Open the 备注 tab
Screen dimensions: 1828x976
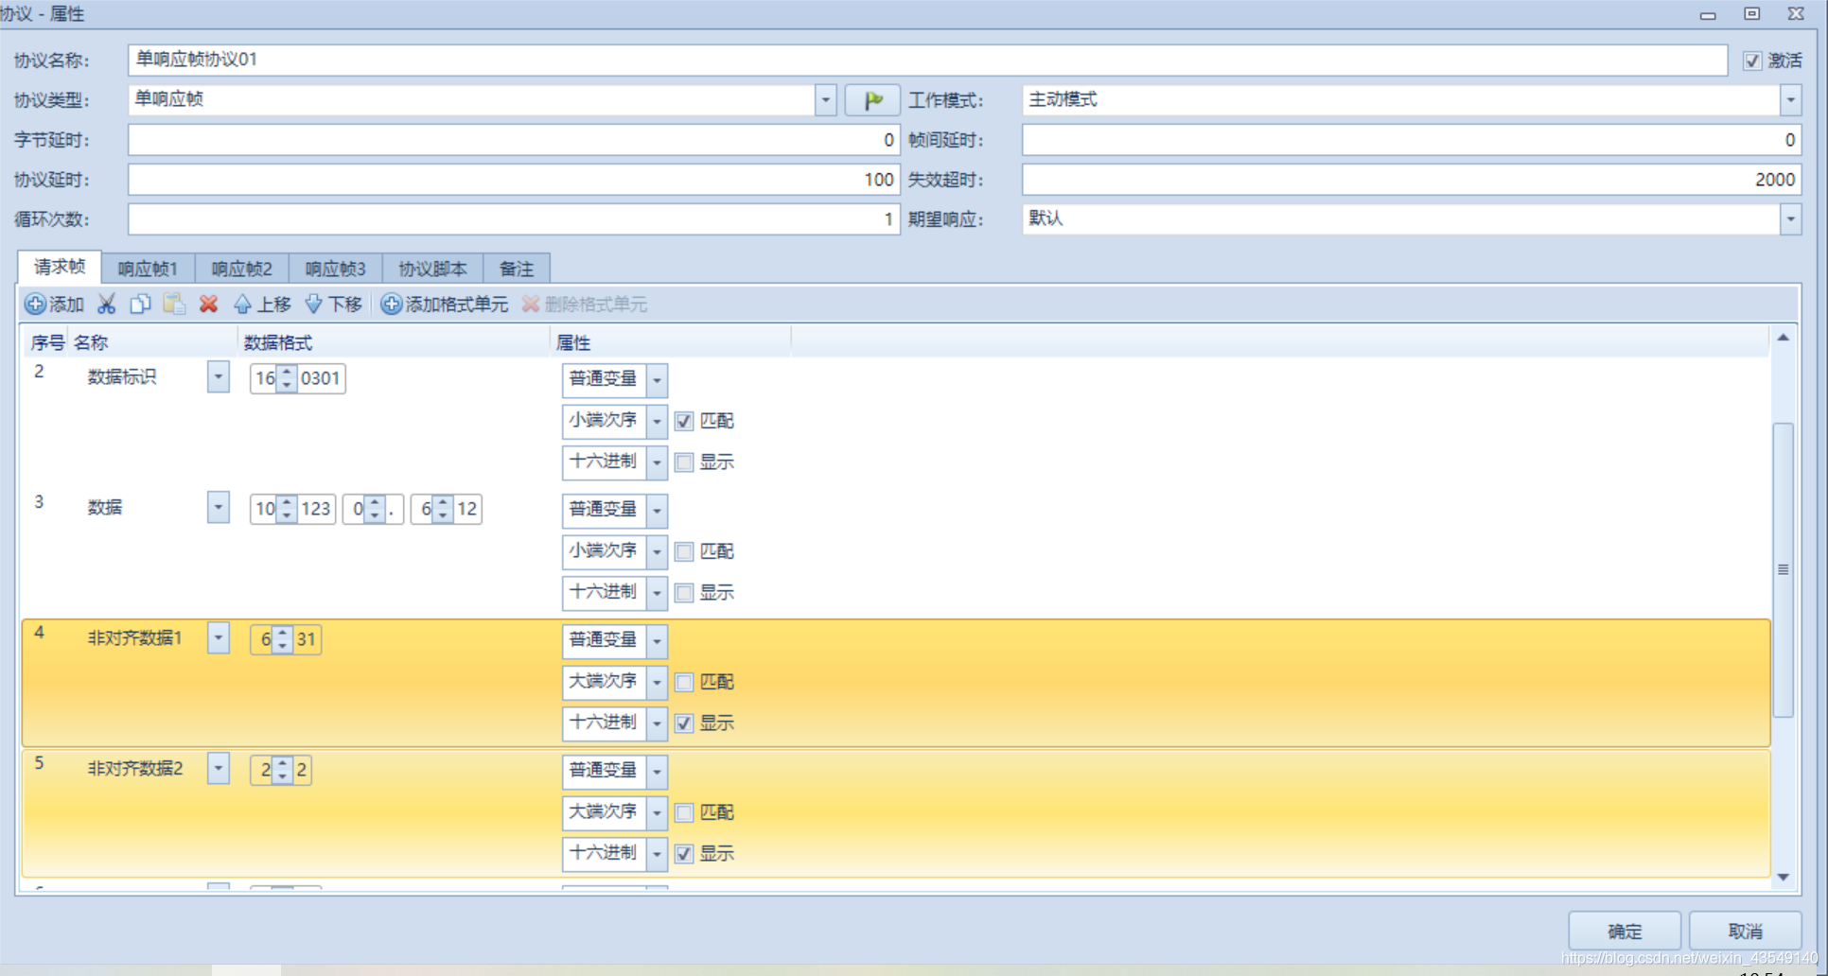[x=517, y=270]
